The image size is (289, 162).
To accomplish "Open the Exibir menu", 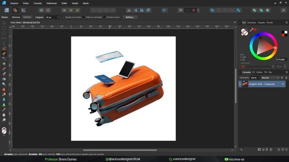I will point(64,3).
